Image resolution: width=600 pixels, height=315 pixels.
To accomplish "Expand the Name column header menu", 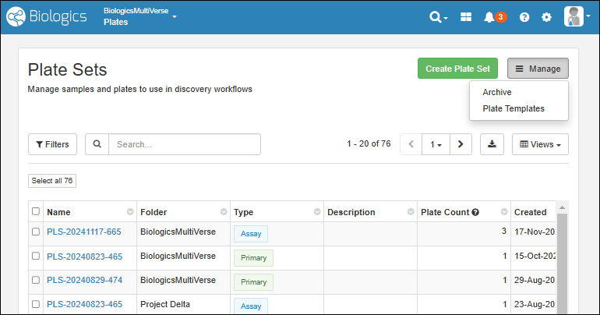I will (x=130, y=212).
